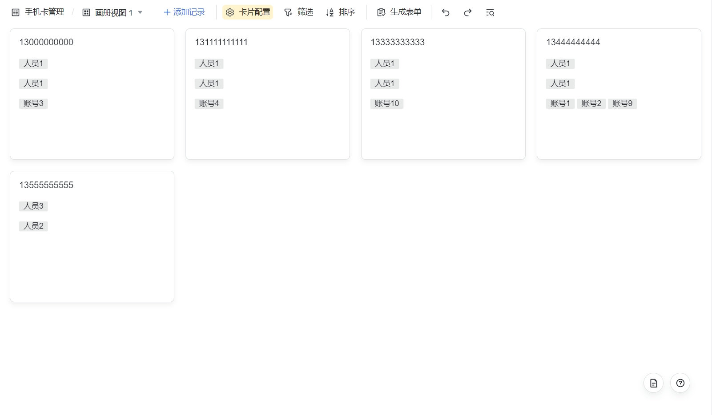712x415 pixels.
Task: Open 卡片配置 card settings
Action: [x=248, y=12]
